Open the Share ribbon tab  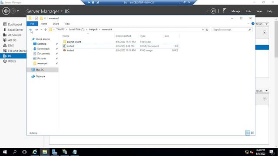56,24
